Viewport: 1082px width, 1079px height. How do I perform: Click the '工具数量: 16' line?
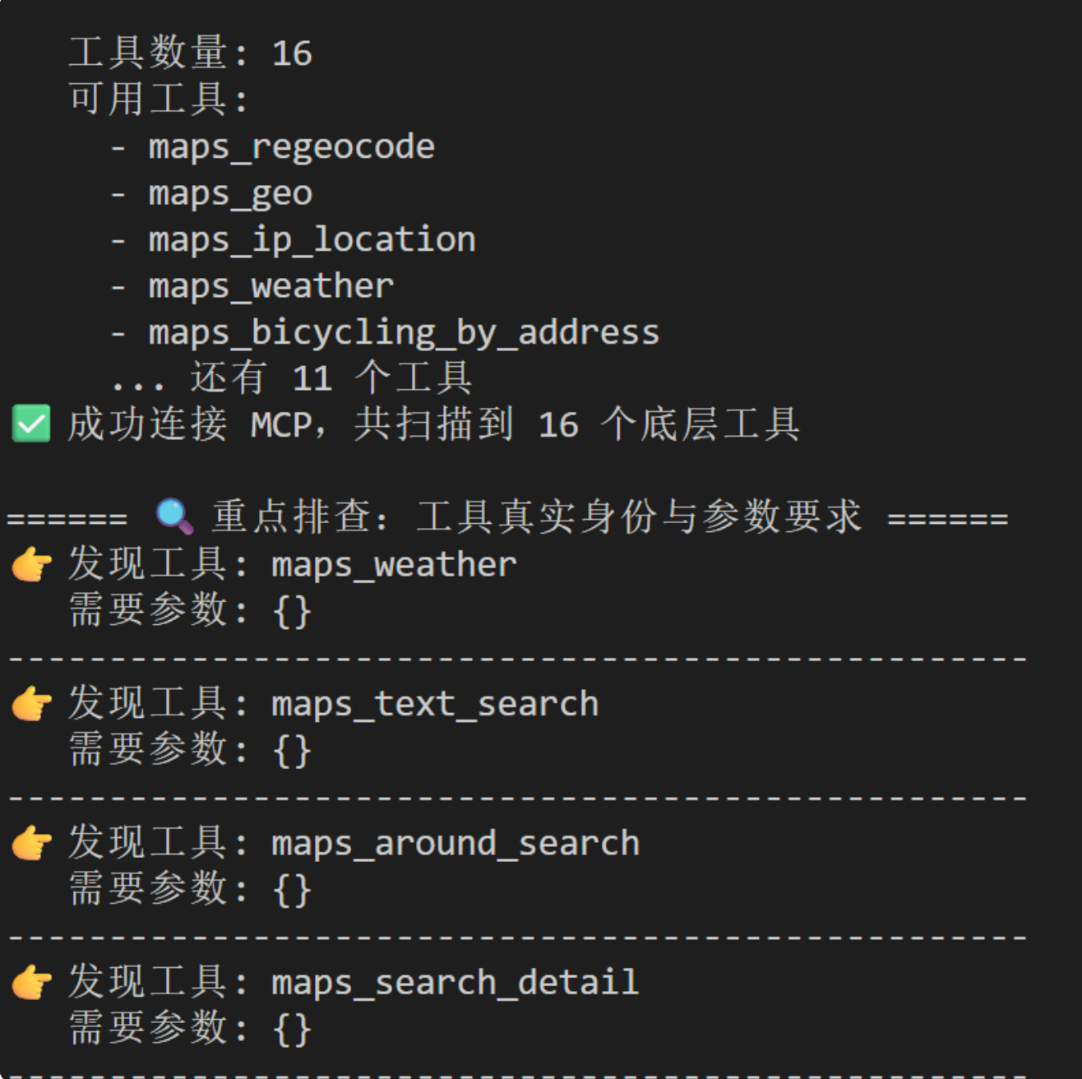191,53
